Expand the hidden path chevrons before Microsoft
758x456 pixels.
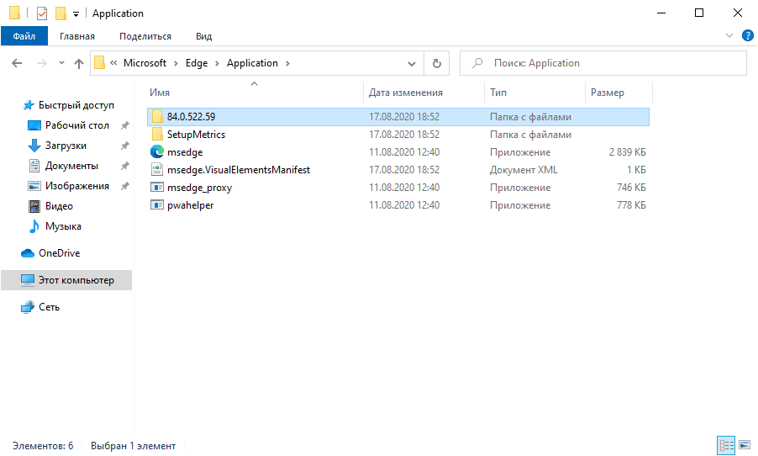point(113,63)
